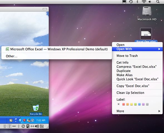Select Copy "Excel Doc.xlsx"
164x133 pixels.
[137, 86]
